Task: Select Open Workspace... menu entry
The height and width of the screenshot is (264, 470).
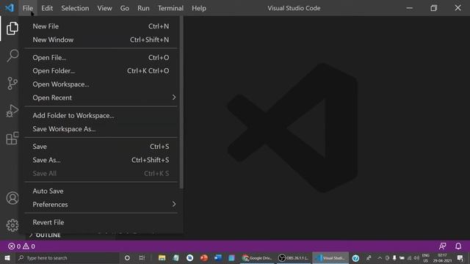Action: (x=101, y=84)
